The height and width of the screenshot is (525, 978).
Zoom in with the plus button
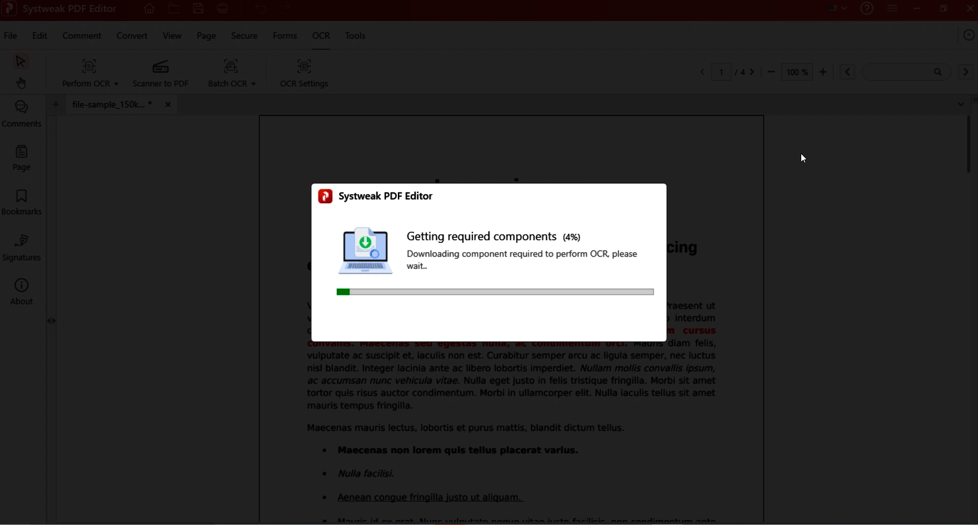coord(823,72)
